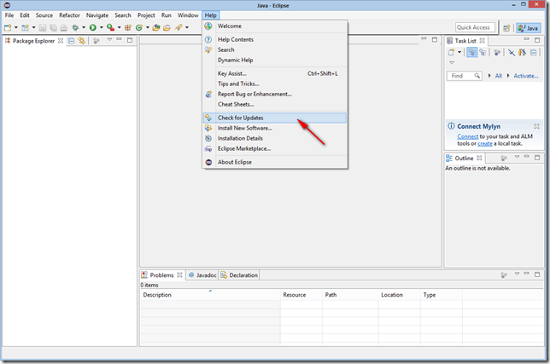Maximize the editor area
Screen dimensions: 550x364
click(435, 39)
